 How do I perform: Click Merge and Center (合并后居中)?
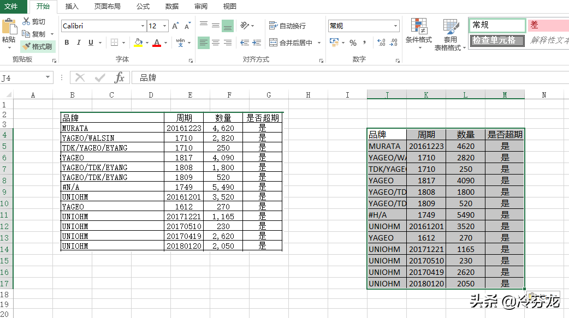[x=291, y=43]
